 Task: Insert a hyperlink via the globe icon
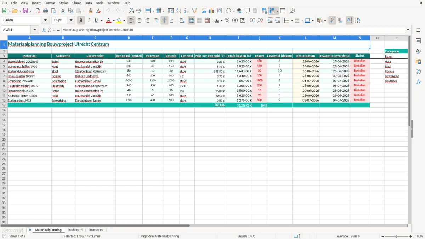tap(239, 11)
